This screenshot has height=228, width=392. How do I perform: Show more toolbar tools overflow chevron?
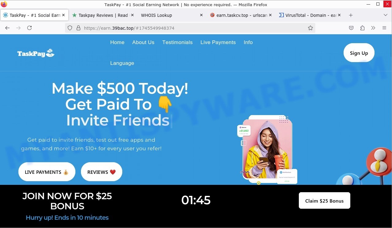point(373,28)
